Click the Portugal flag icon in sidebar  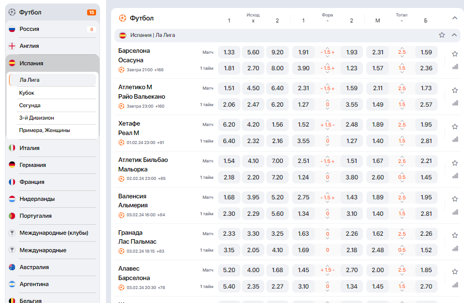pyautogui.click(x=12, y=216)
